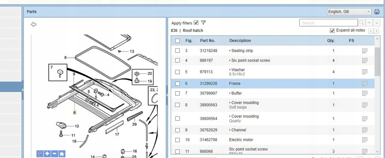Select callout 10 electric motor in diagram

(x=77, y=126)
